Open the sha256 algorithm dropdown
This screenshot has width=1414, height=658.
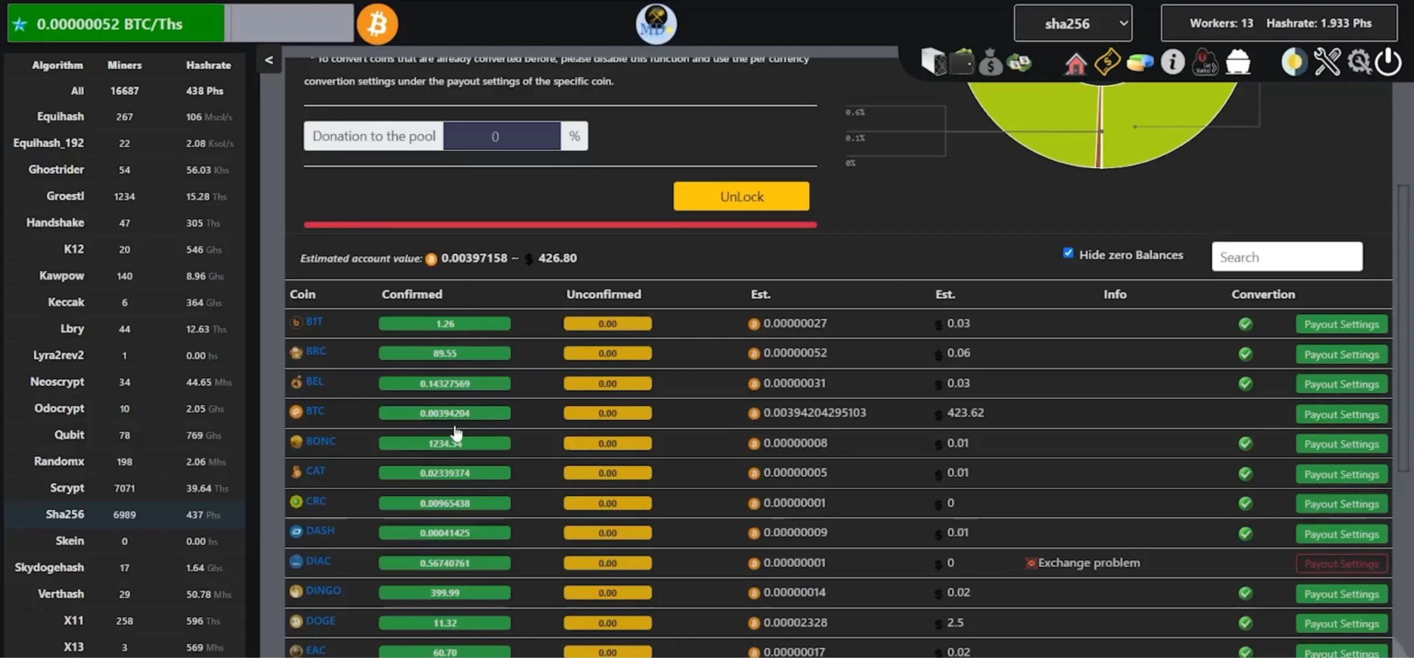click(x=1072, y=23)
